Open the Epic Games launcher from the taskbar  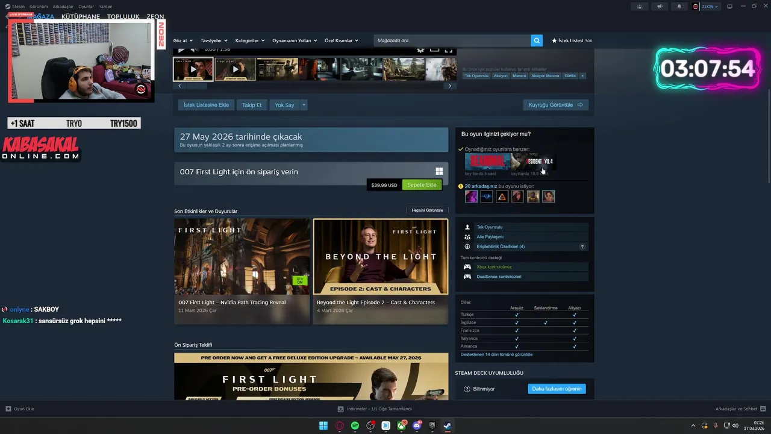click(x=432, y=426)
